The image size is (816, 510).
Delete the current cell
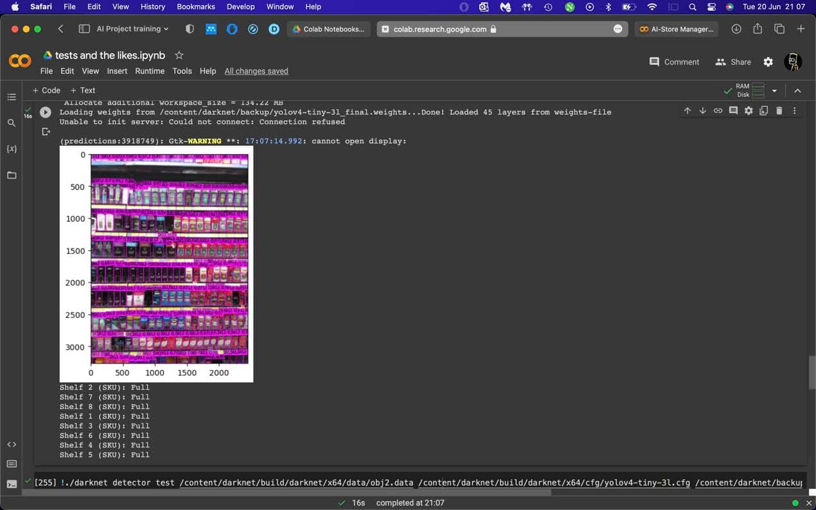click(779, 110)
